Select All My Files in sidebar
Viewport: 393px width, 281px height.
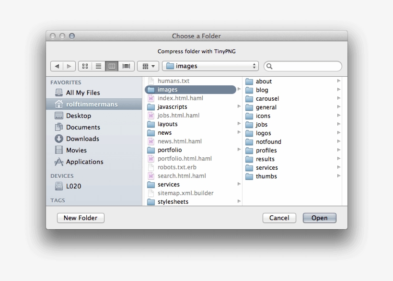pos(94,93)
